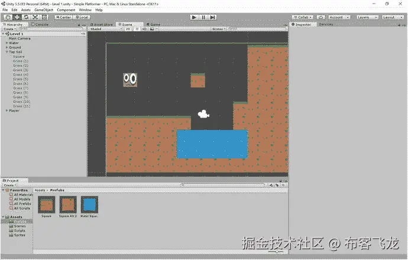Collapse the Favorites section
408x260 pixels.
[4, 190]
